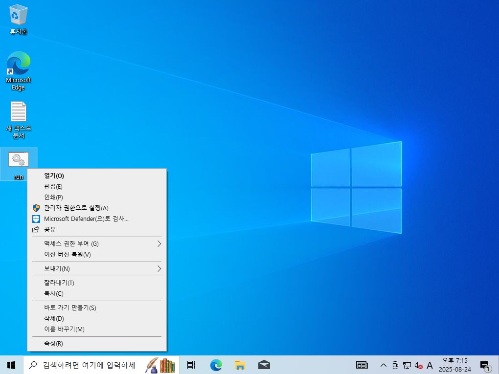499x374 pixels.
Task: Expand 액세스 권한 부여(G) submenu
Action: pos(97,243)
